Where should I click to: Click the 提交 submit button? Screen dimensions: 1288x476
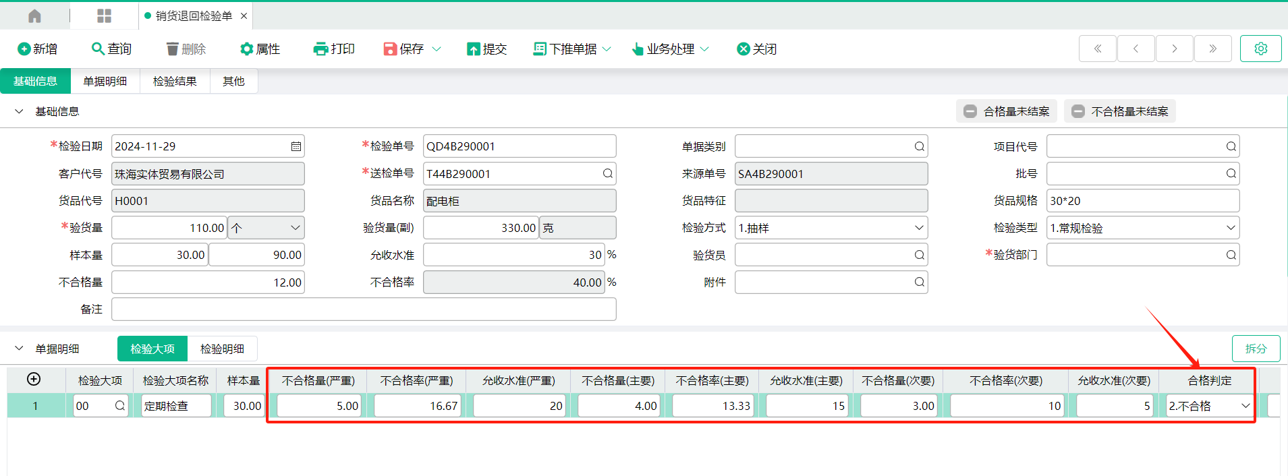(x=486, y=49)
